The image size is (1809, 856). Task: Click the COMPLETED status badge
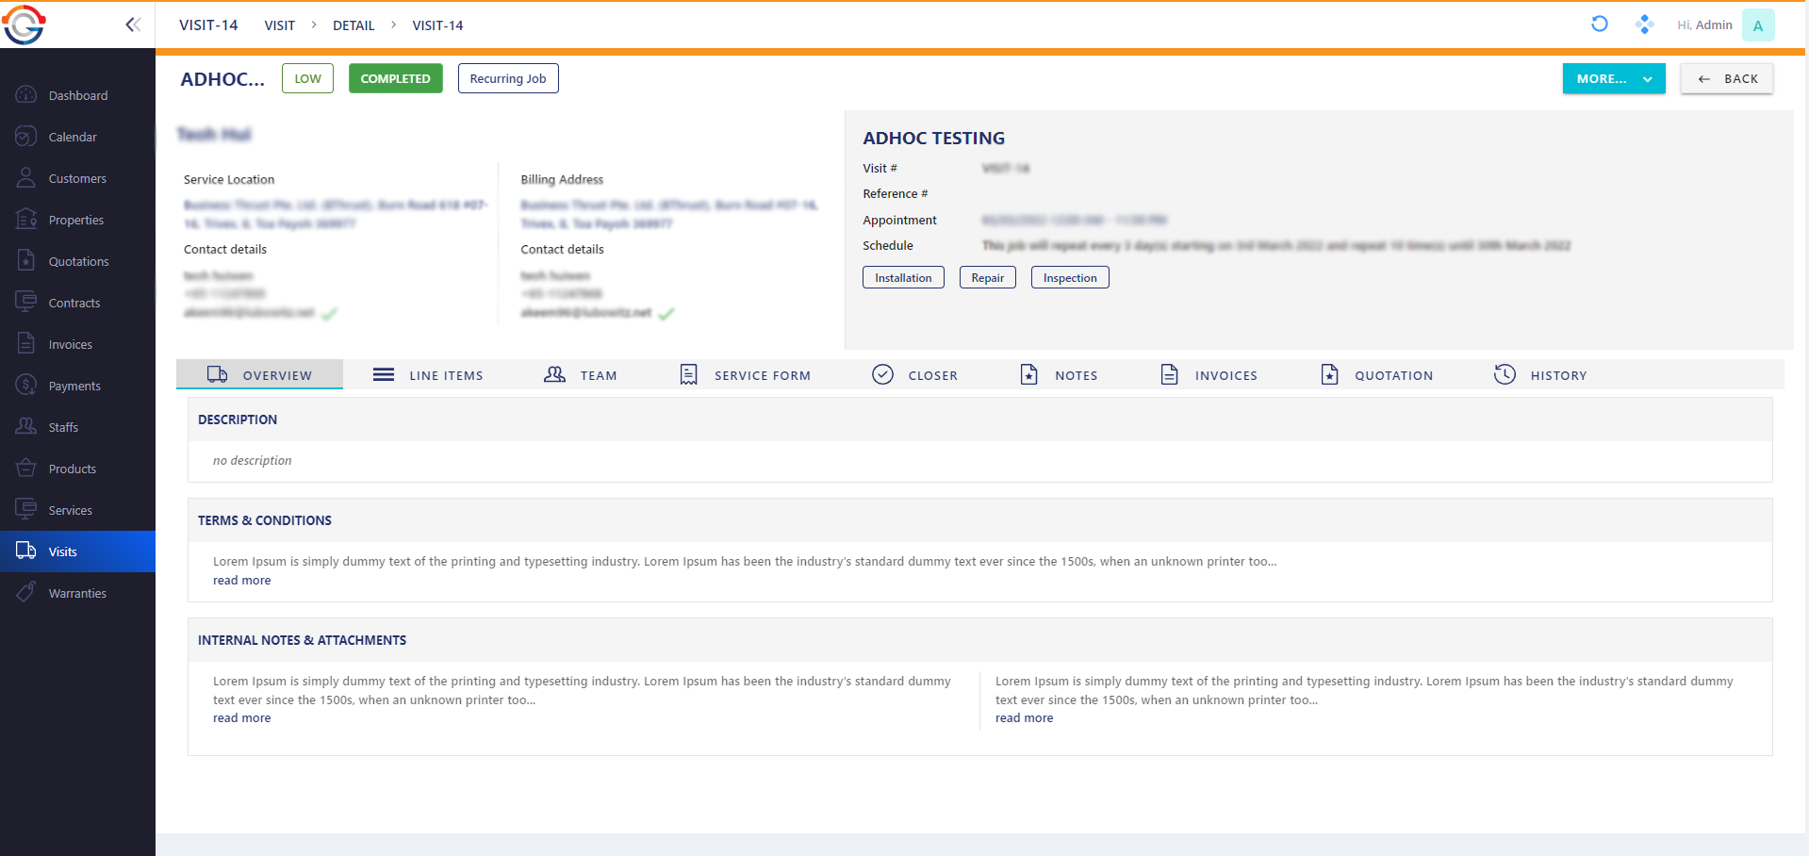(395, 79)
